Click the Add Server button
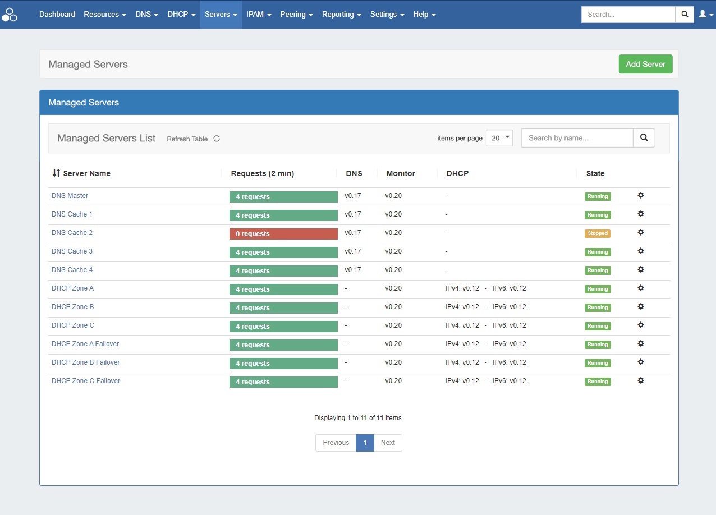Viewport: 716px width, 515px height. pos(645,64)
